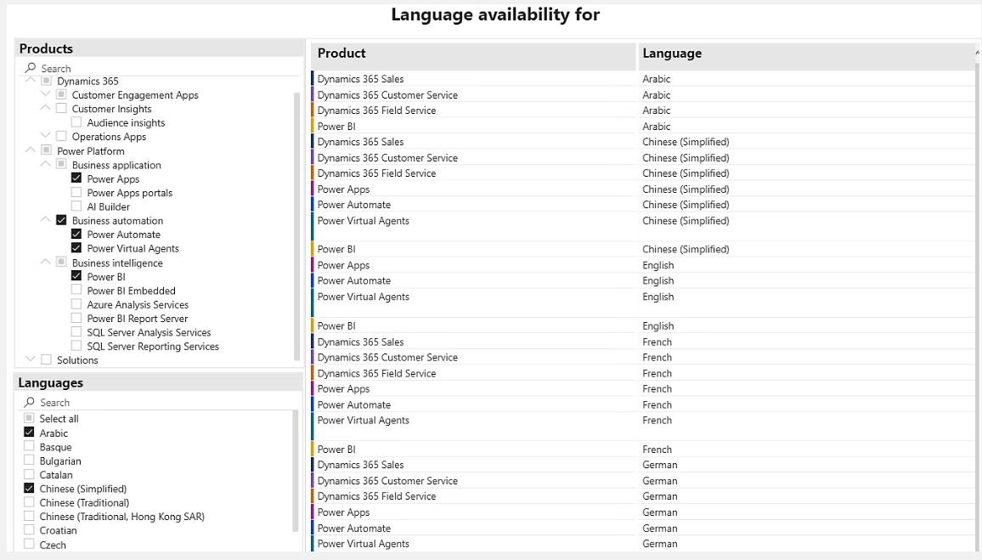982x560 pixels.
Task: Collapse the Business automation node
Action: [45, 219]
